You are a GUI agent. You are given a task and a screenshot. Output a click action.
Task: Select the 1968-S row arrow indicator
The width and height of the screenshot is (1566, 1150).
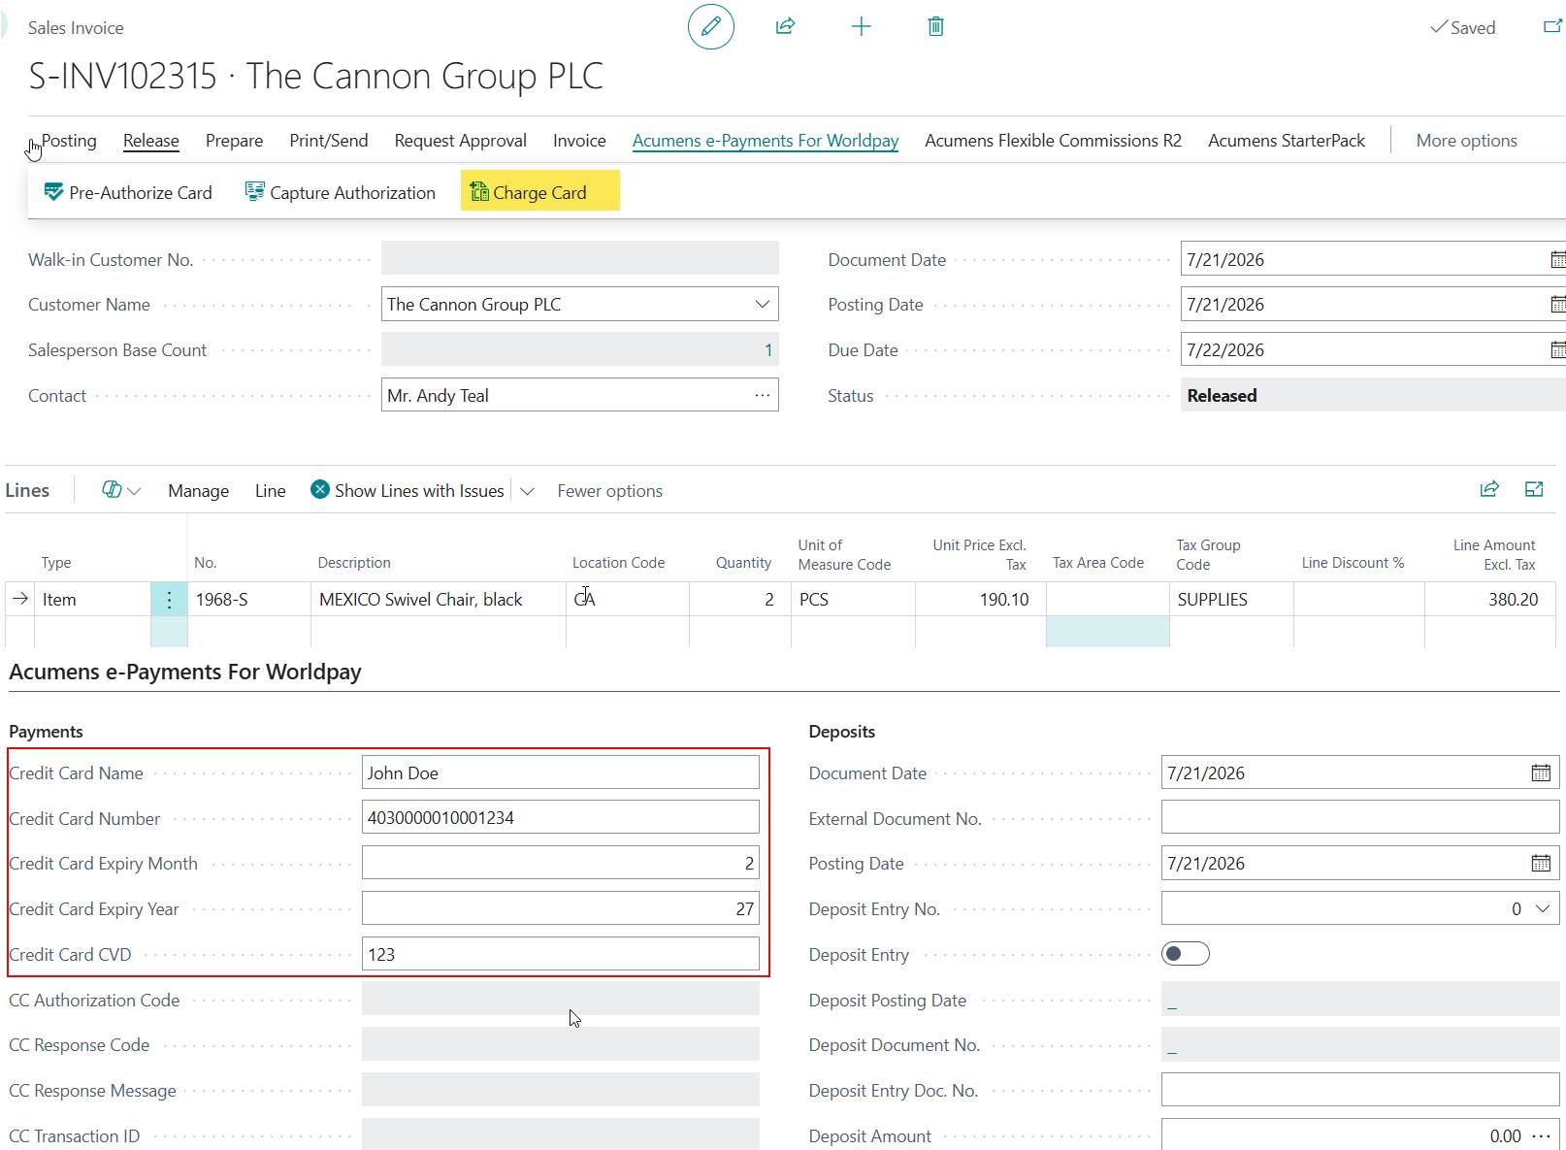tap(20, 600)
